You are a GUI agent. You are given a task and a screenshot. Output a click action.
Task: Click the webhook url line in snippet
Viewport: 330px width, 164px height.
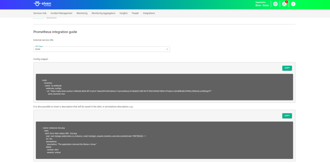click(129, 91)
